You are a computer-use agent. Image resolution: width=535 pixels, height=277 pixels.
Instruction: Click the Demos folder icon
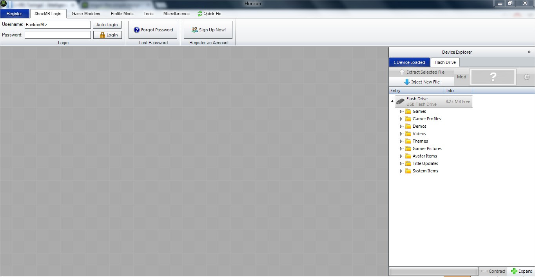(x=408, y=127)
